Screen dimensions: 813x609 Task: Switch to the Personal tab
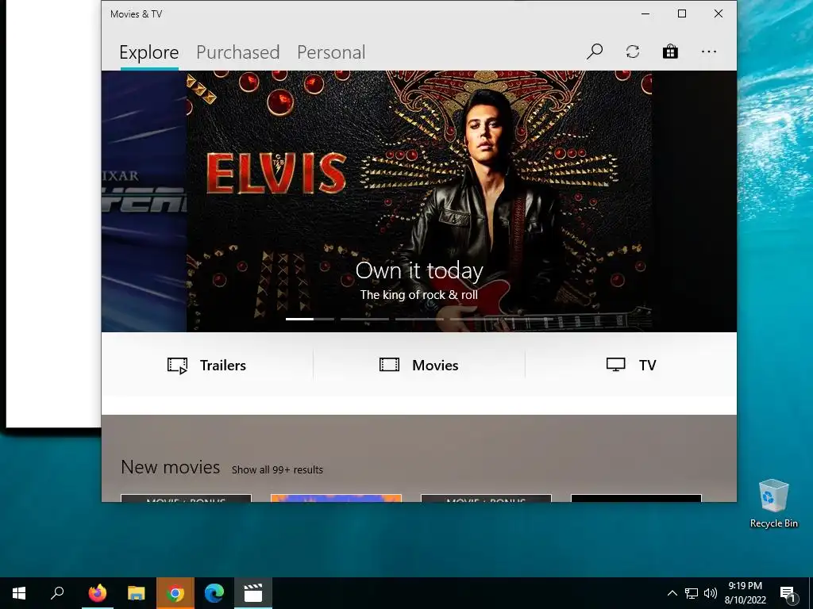click(x=331, y=52)
